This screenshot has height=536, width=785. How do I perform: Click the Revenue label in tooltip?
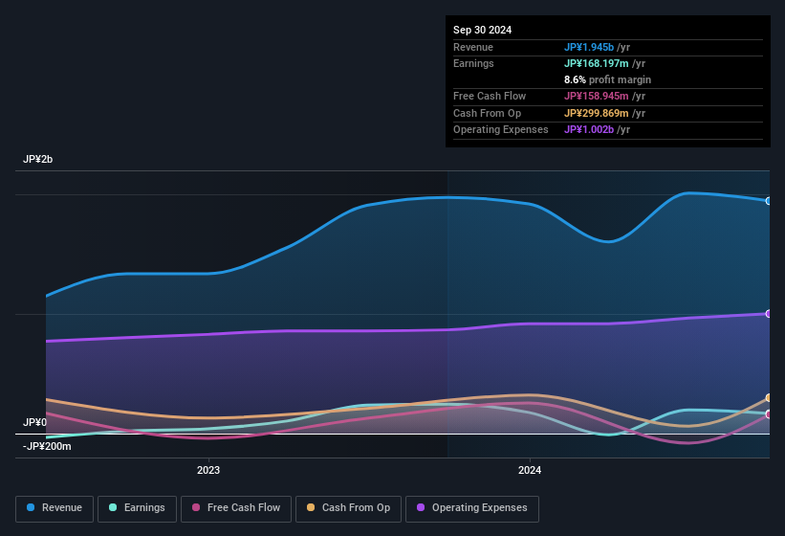tap(473, 47)
